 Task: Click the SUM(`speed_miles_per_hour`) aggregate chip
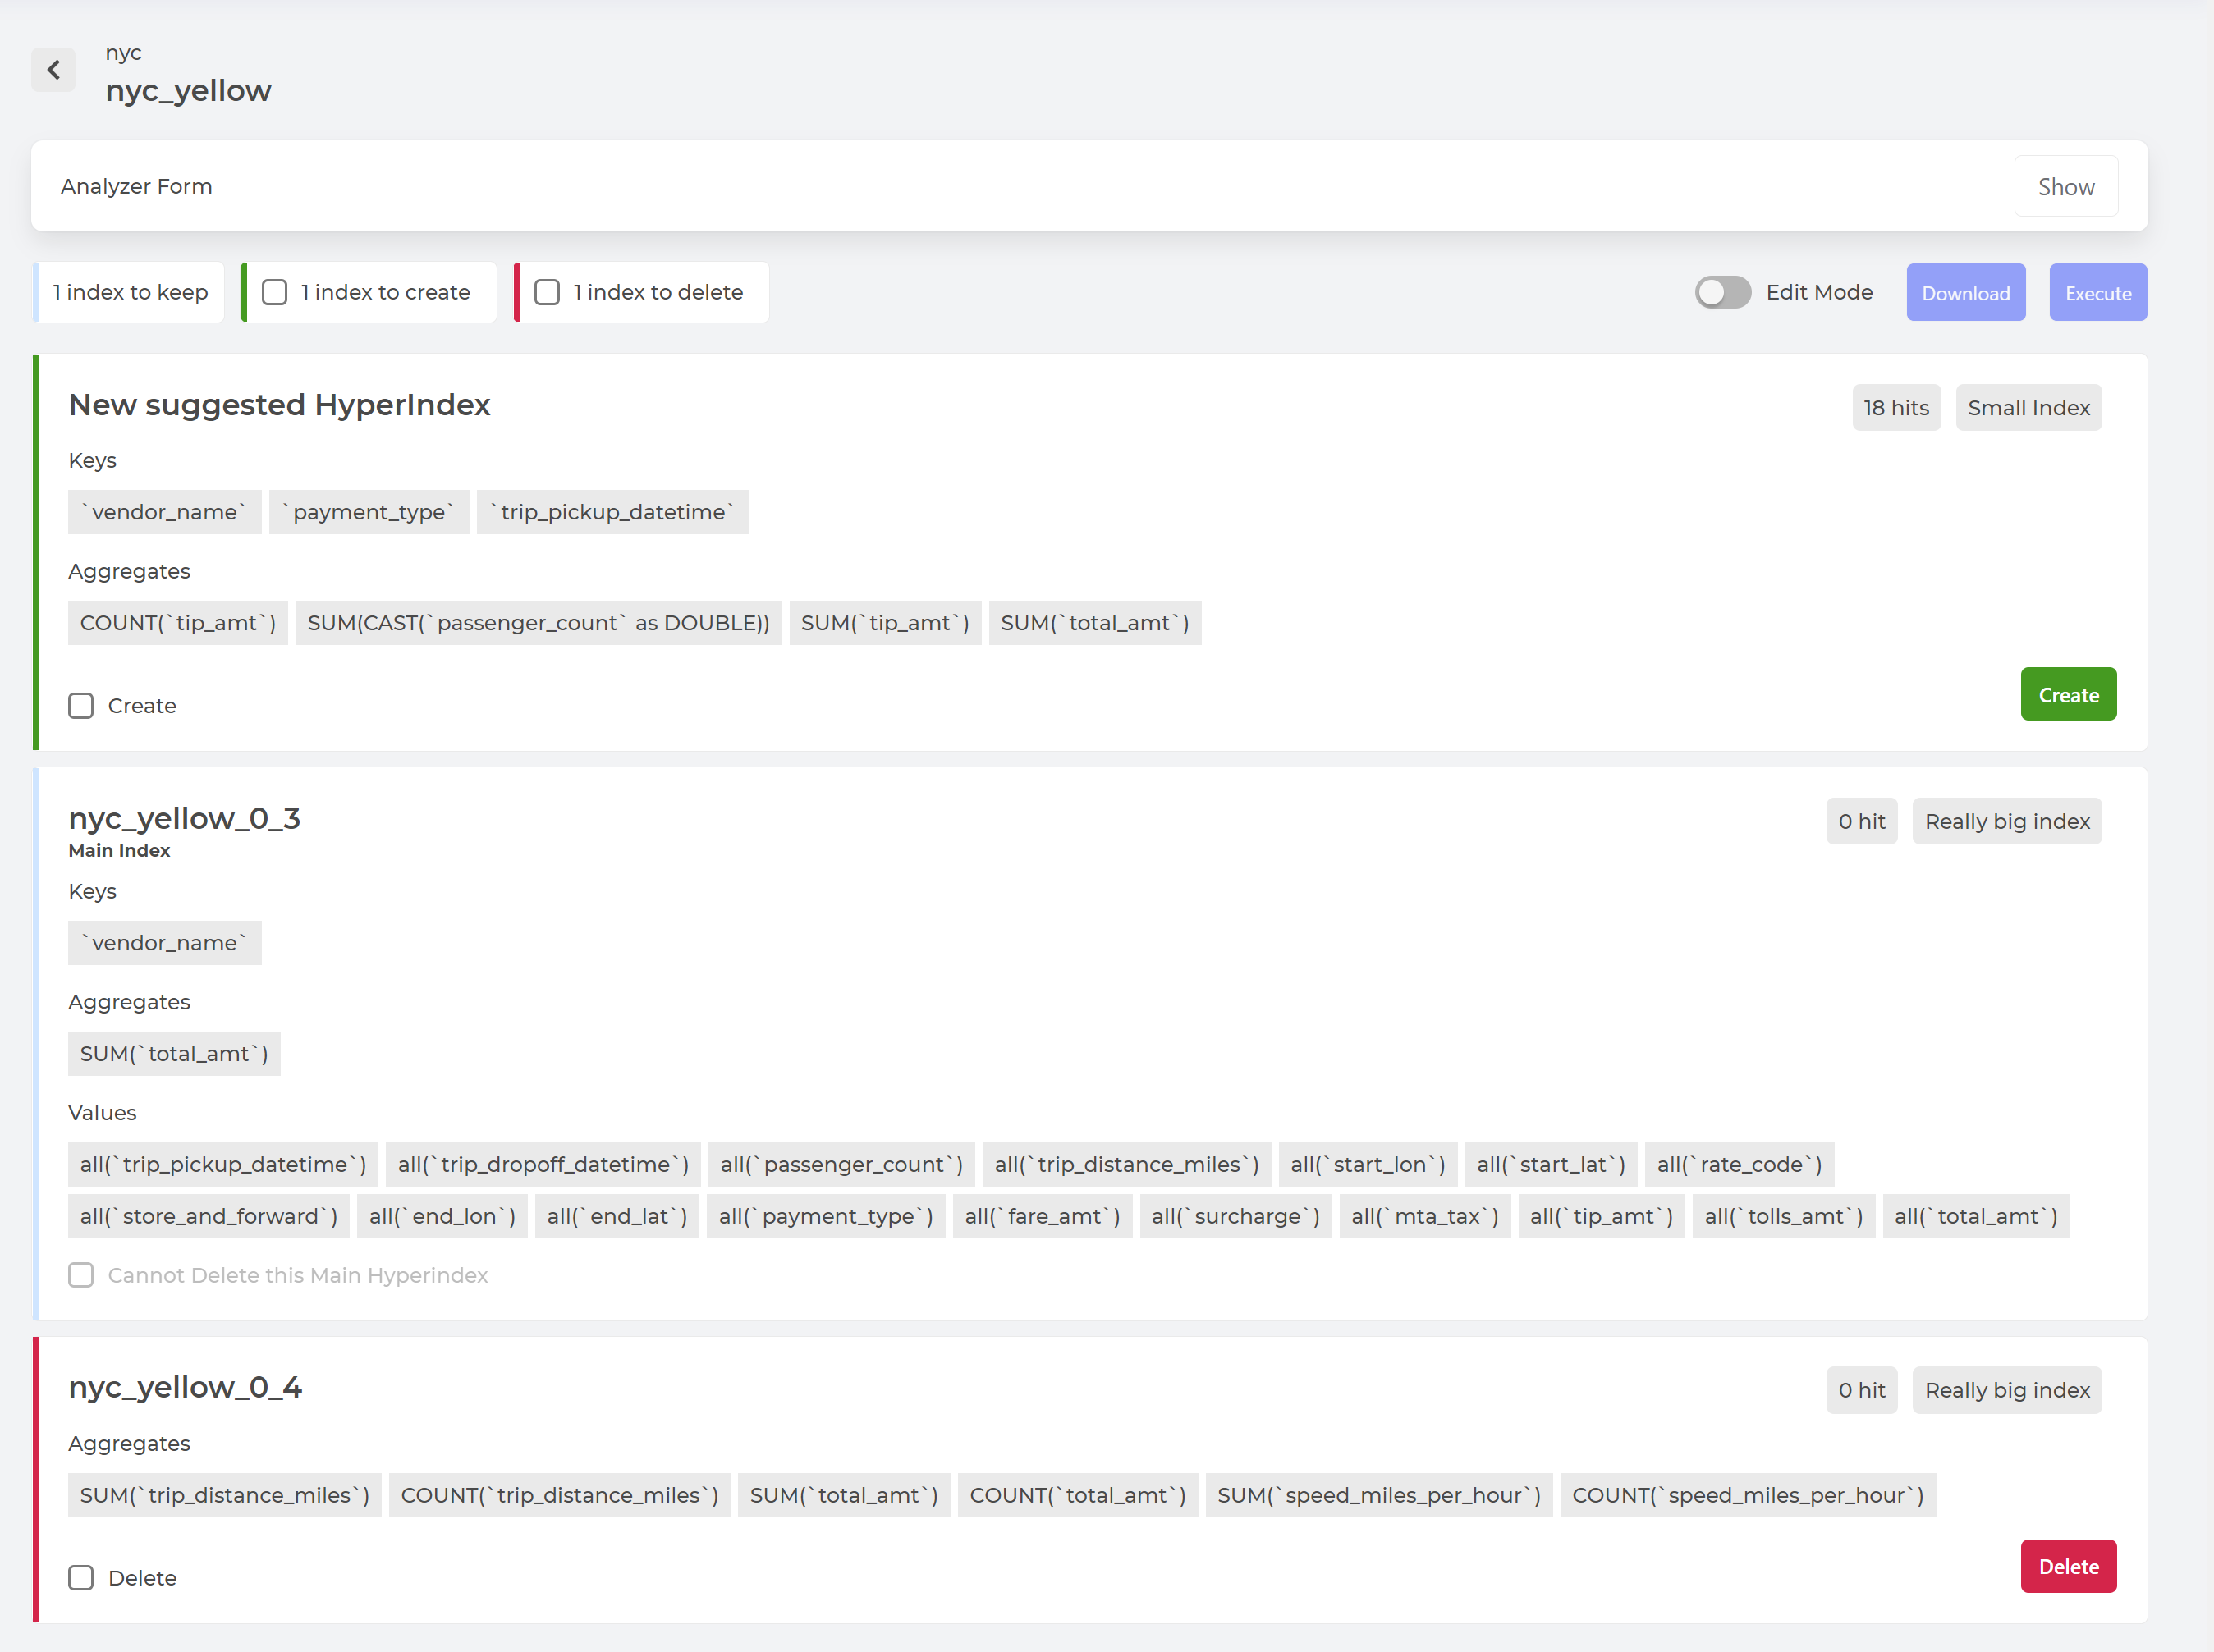pos(1379,1496)
